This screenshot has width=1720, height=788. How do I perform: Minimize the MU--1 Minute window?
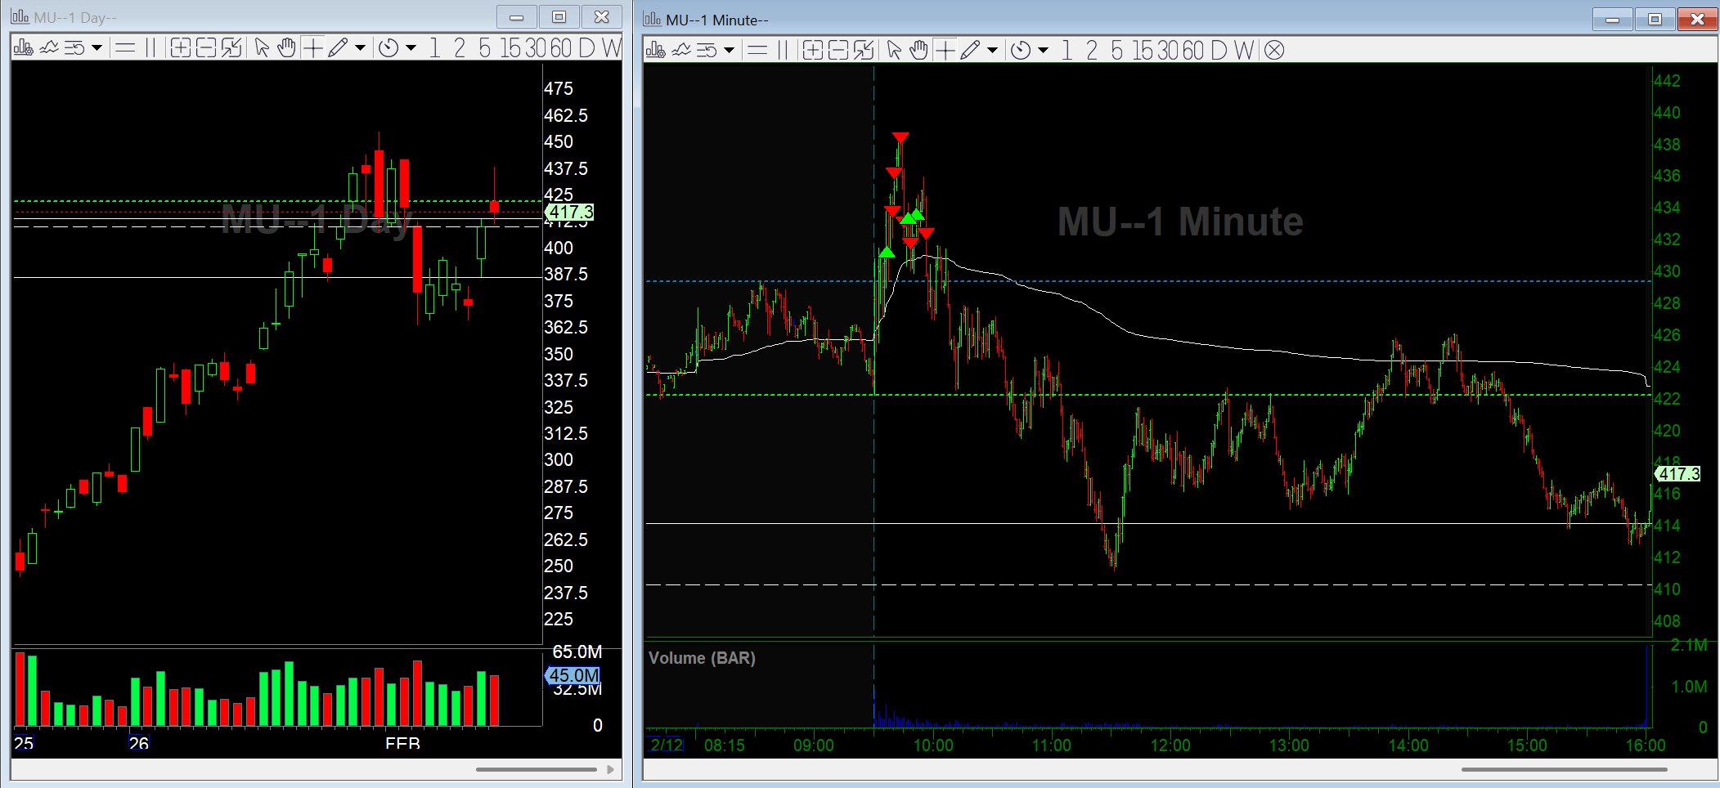pos(1613,20)
